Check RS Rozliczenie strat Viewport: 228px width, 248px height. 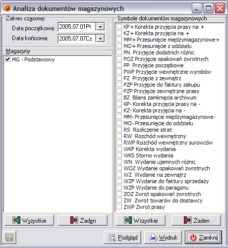[x=119, y=130]
